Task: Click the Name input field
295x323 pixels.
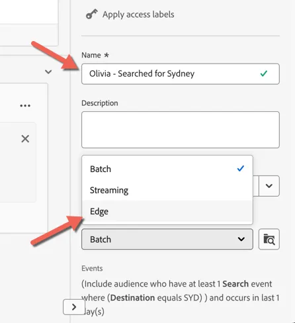Action: pos(181,73)
